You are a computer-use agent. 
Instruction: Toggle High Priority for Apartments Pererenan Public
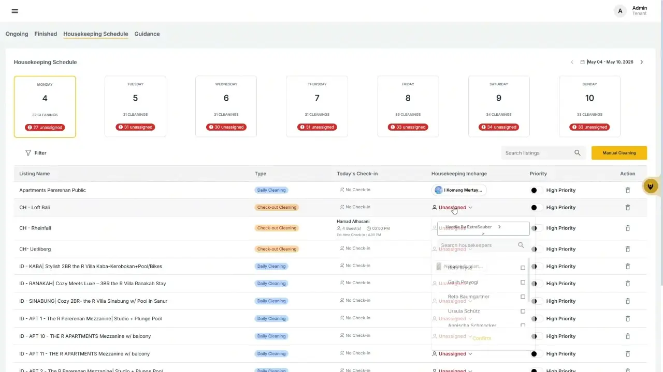click(536, 190)
